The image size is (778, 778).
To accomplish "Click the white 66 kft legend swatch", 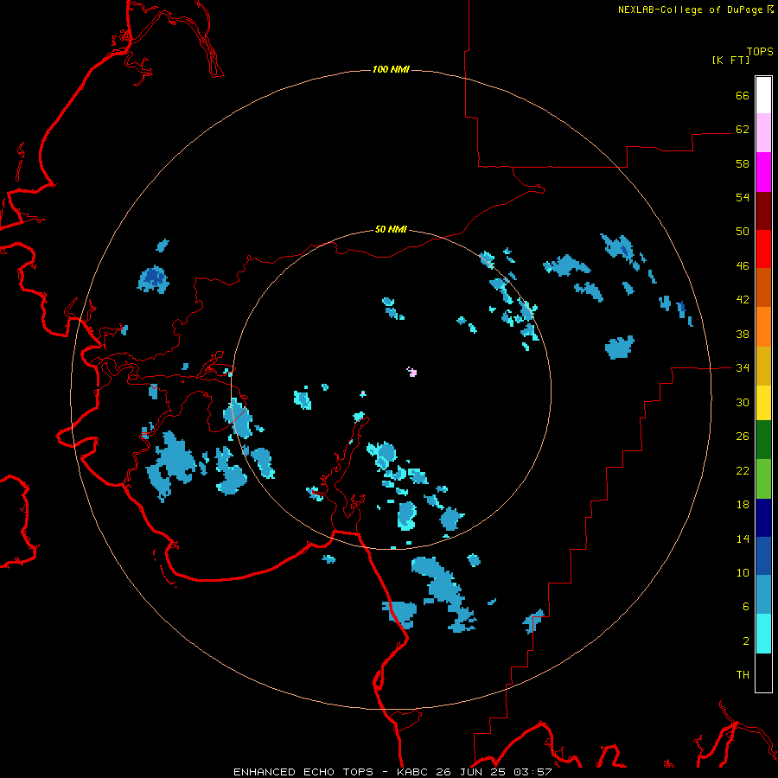I will pos(763,95).
